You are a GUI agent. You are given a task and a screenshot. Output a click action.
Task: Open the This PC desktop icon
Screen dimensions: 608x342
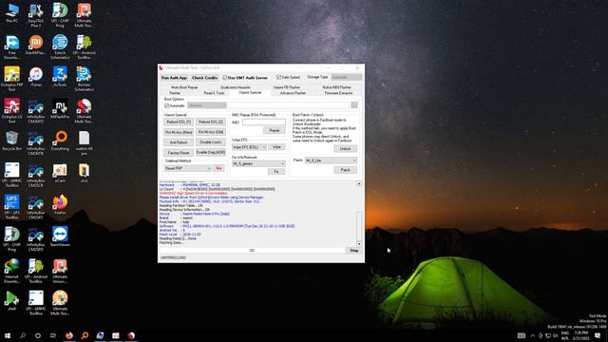pyautogui.click(x=11, y=13)
